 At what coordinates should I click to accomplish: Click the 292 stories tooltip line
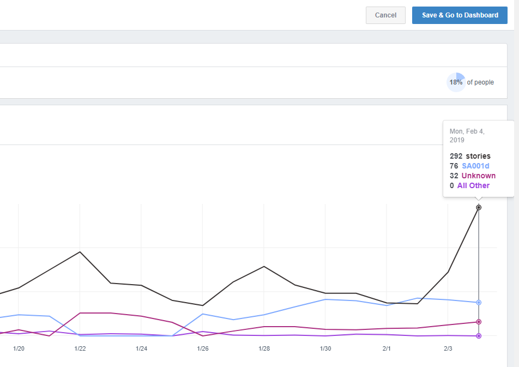tap(470, 156)
